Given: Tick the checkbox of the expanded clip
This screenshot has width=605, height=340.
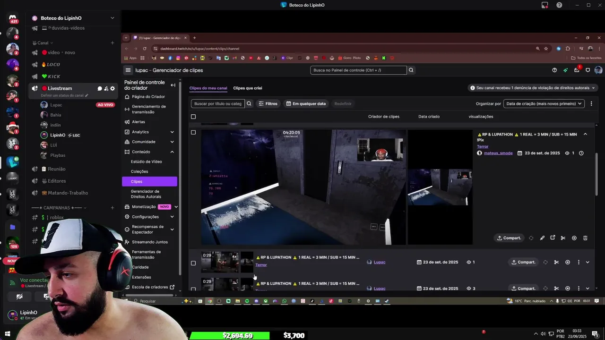Looking at the screenshot, I should click(193, 132).
